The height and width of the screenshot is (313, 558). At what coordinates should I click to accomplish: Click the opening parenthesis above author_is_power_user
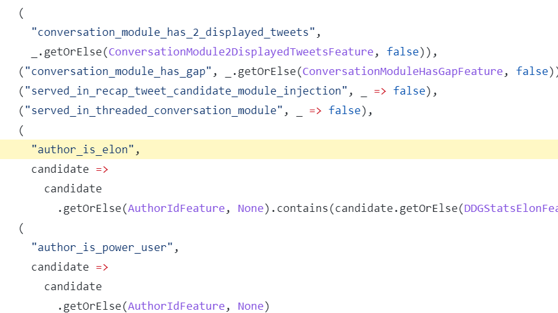tap(22, 228)
